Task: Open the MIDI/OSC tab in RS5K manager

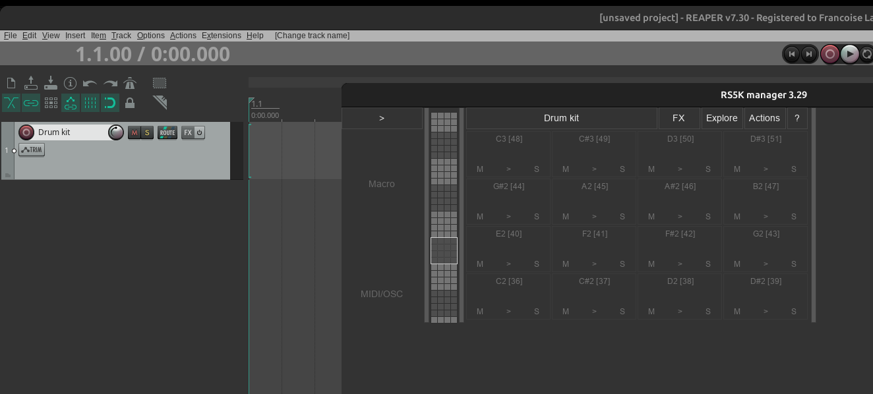Action: coord(382,294)
